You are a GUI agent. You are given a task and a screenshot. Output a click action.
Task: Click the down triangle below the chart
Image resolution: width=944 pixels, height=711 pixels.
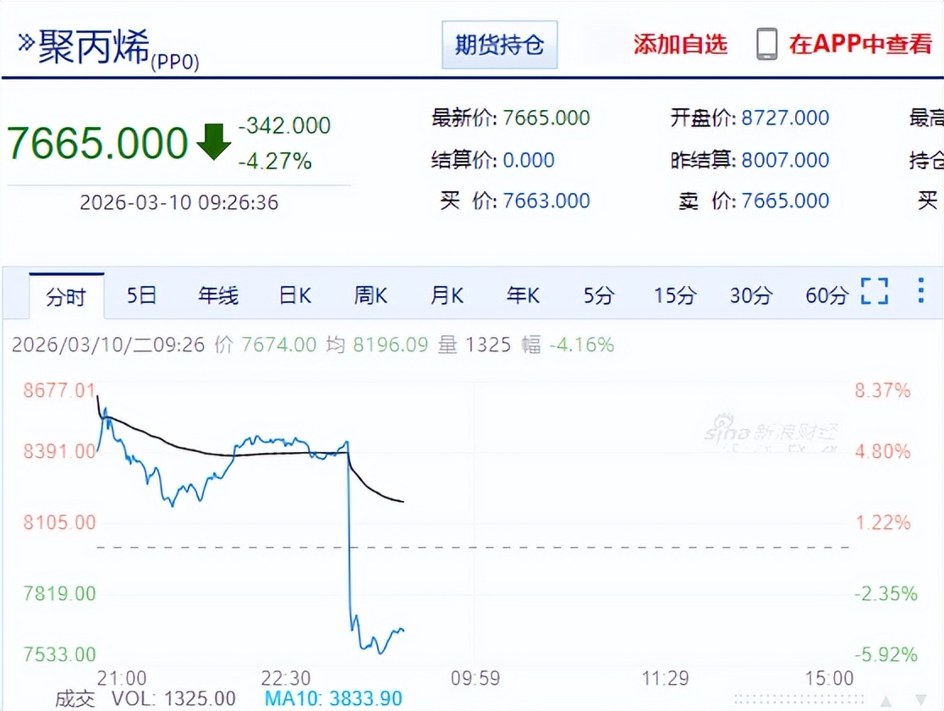921,699
